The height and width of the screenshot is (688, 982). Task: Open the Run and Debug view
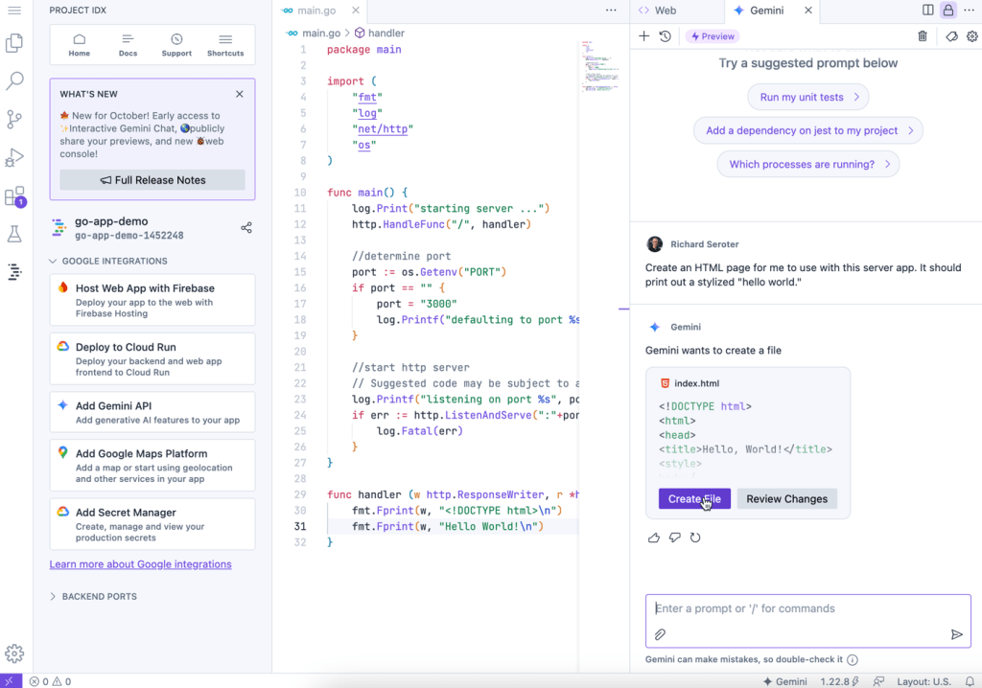coord(14,157)
